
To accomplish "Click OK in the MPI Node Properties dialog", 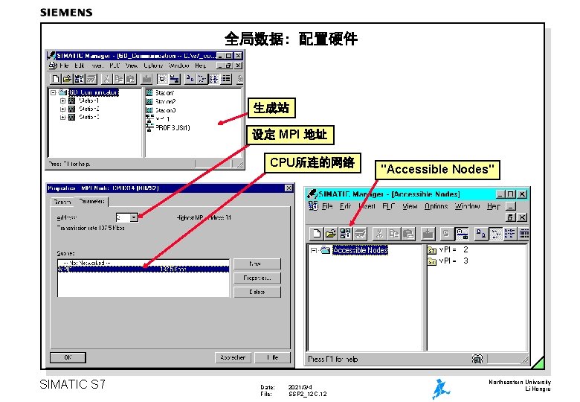I will (x=68, y=357).
